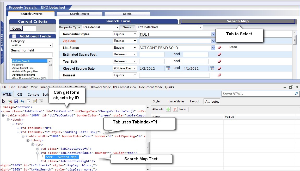Open the Year Built Between dropdown
The width and height of the screenshot is (300, 171).
125,61
